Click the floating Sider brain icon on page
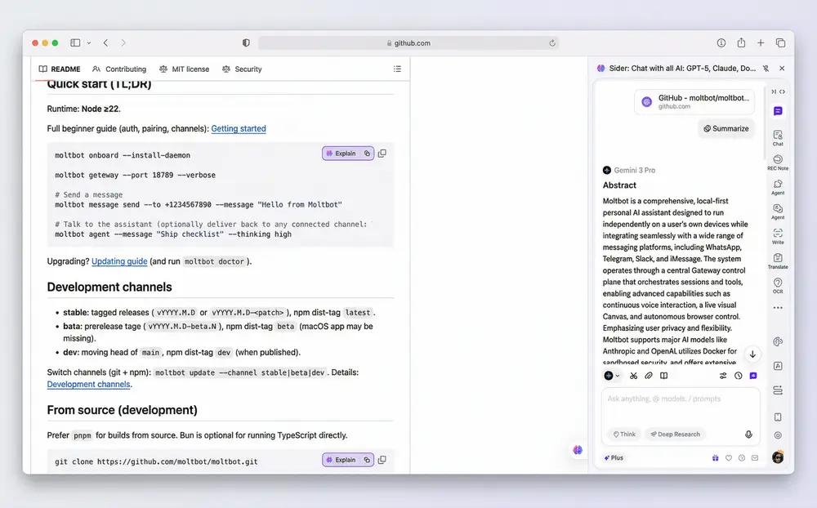 pos(578,450)
